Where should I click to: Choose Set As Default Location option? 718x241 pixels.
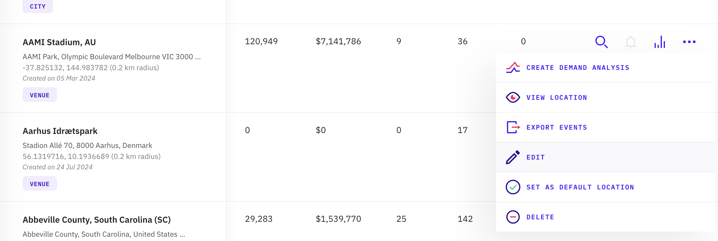coord(580,187)
